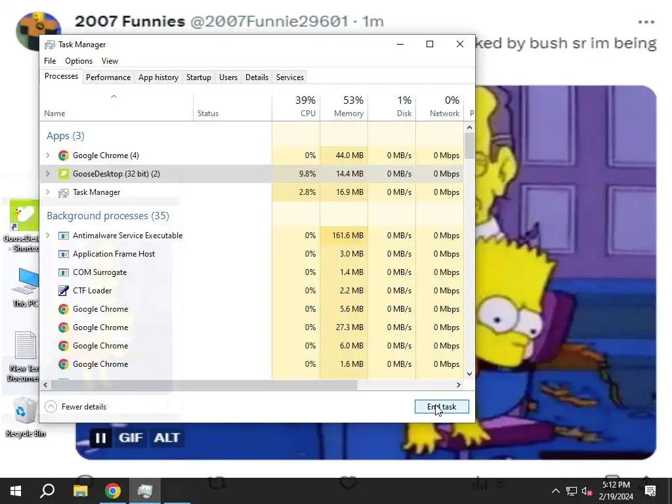The image size is (672, 504).
Task: Sort processes by Disk column header
Action: coord(392,106)
